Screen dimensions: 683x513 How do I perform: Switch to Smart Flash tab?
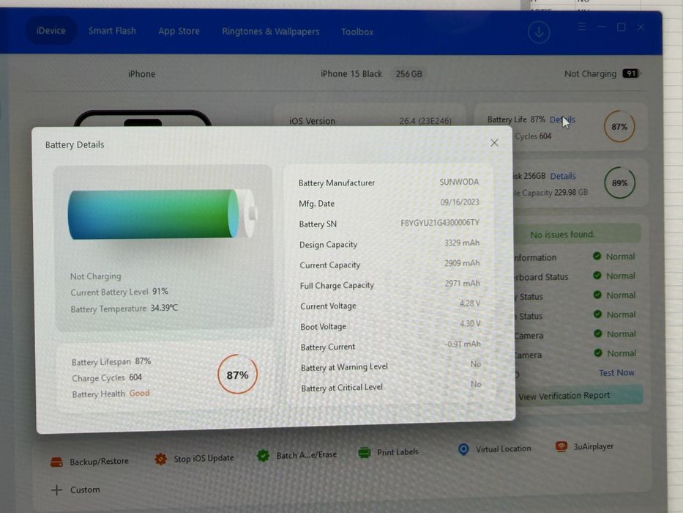pos(112,31)
